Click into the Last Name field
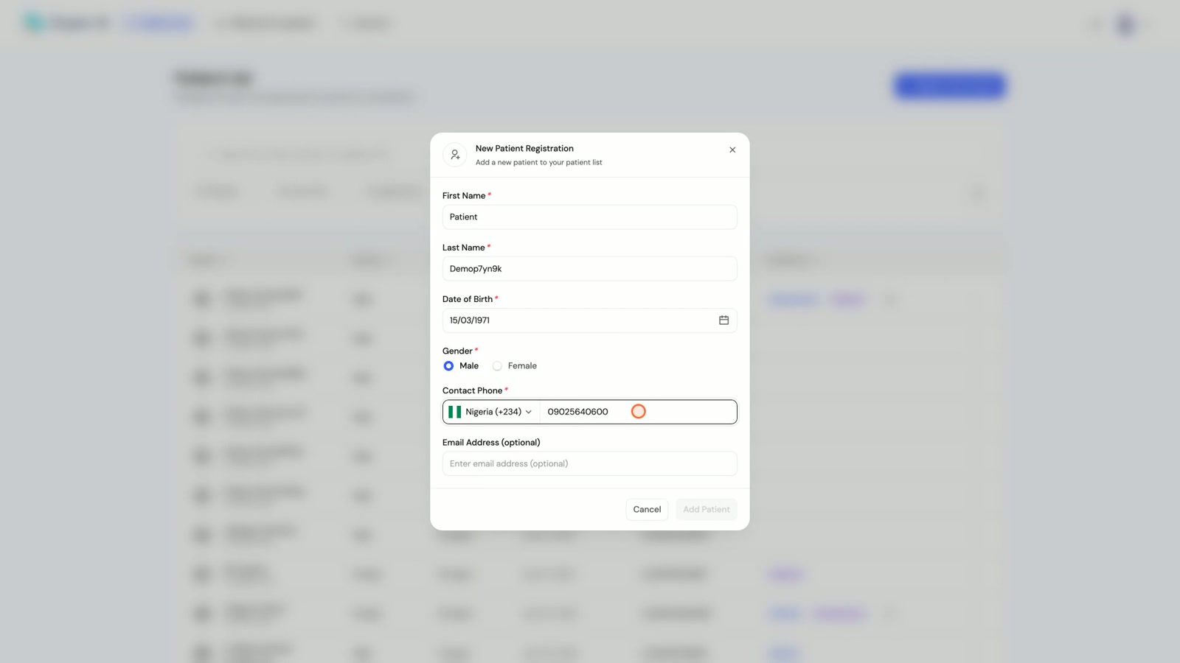The height and width of the screenshot is (663, 1180). tap(589, 269)
